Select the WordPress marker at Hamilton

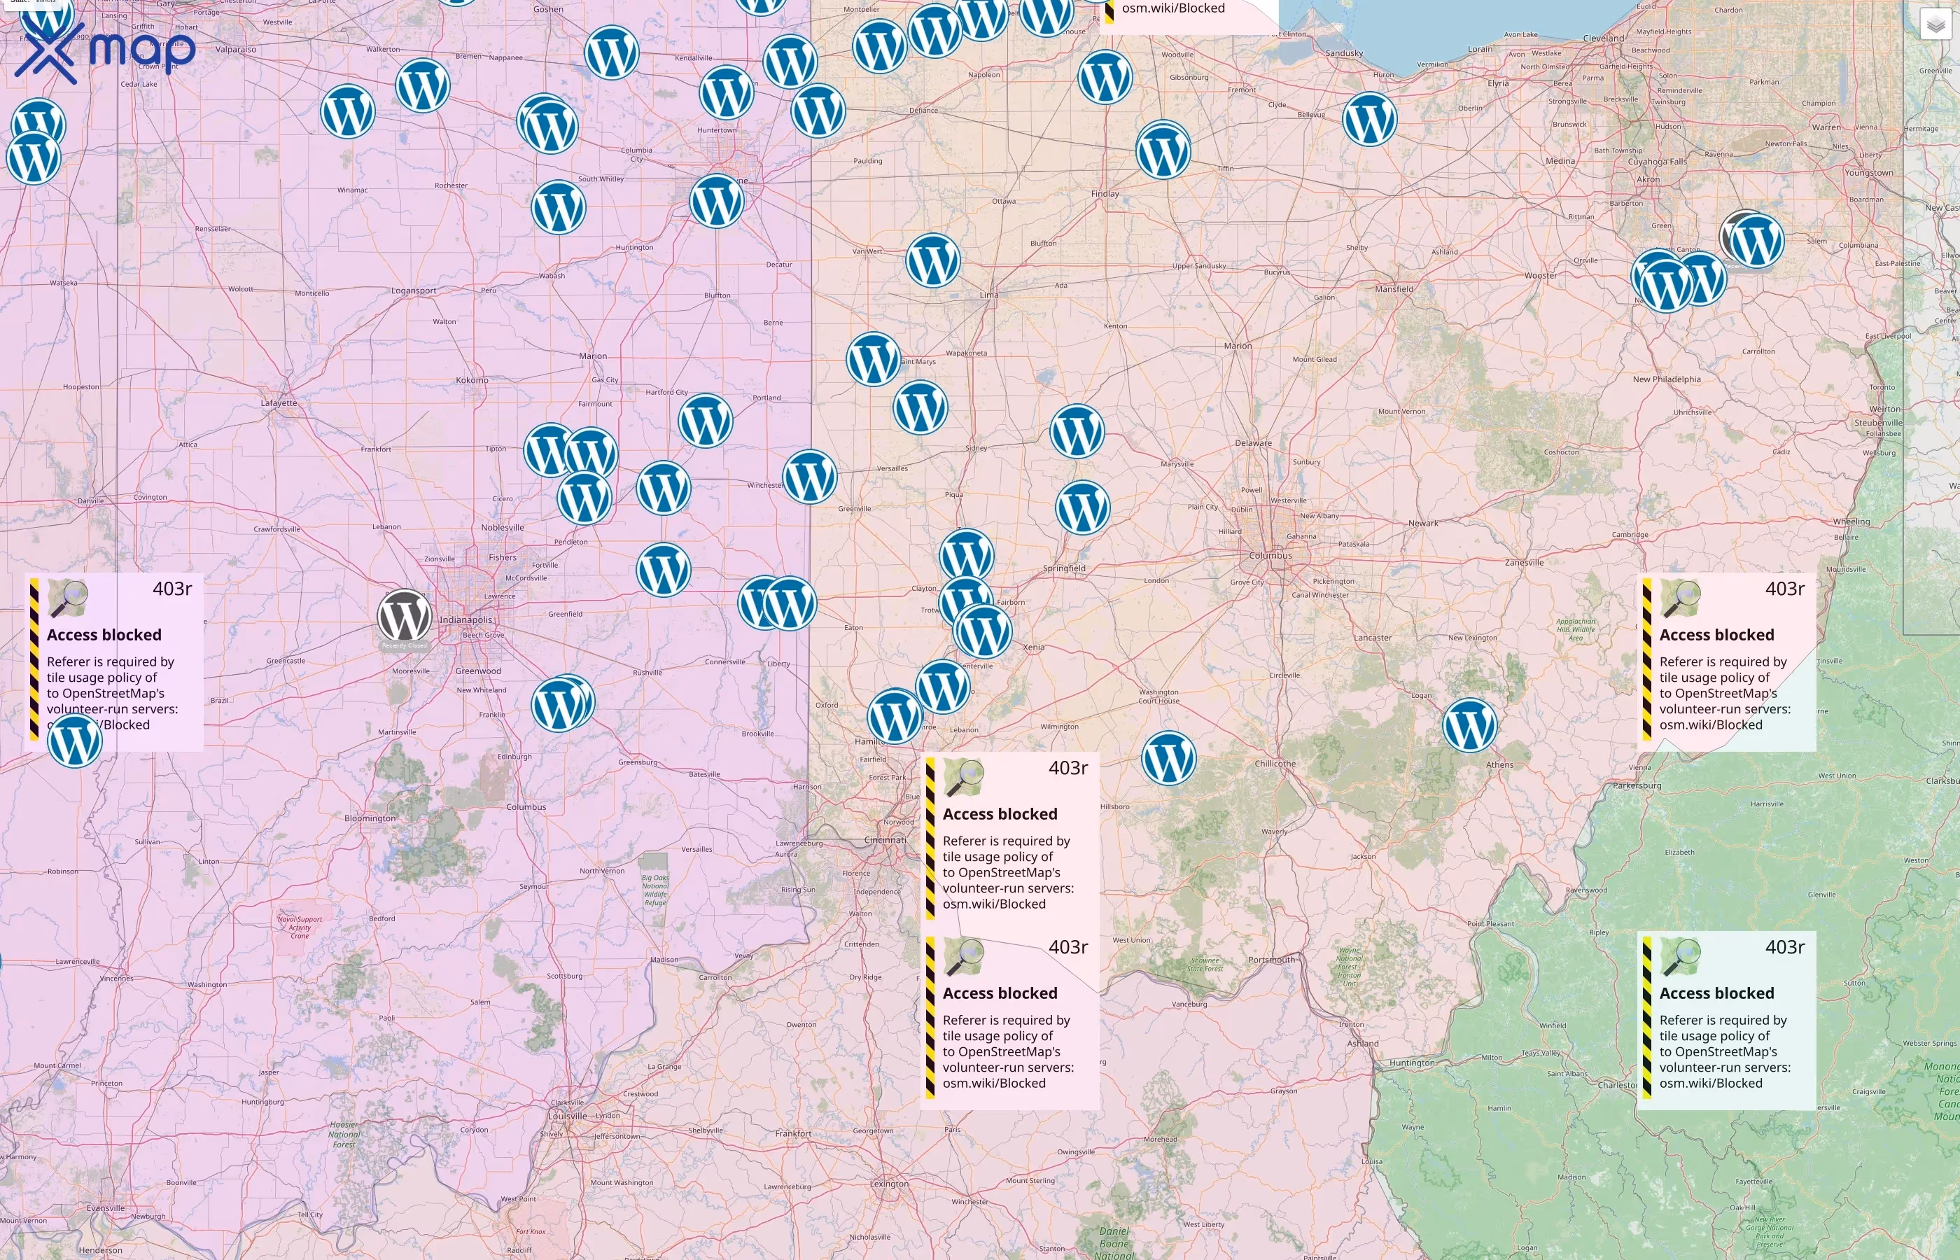895,716
